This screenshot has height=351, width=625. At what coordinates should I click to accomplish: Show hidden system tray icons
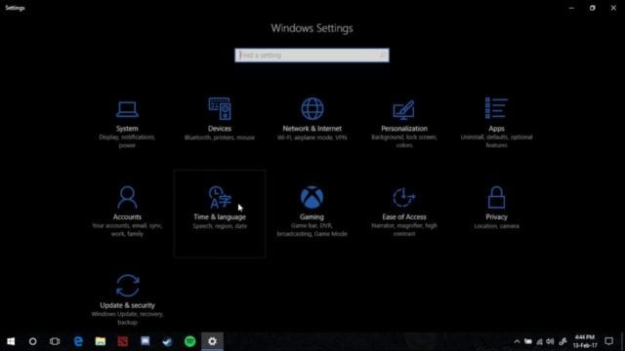pos(517,341)
